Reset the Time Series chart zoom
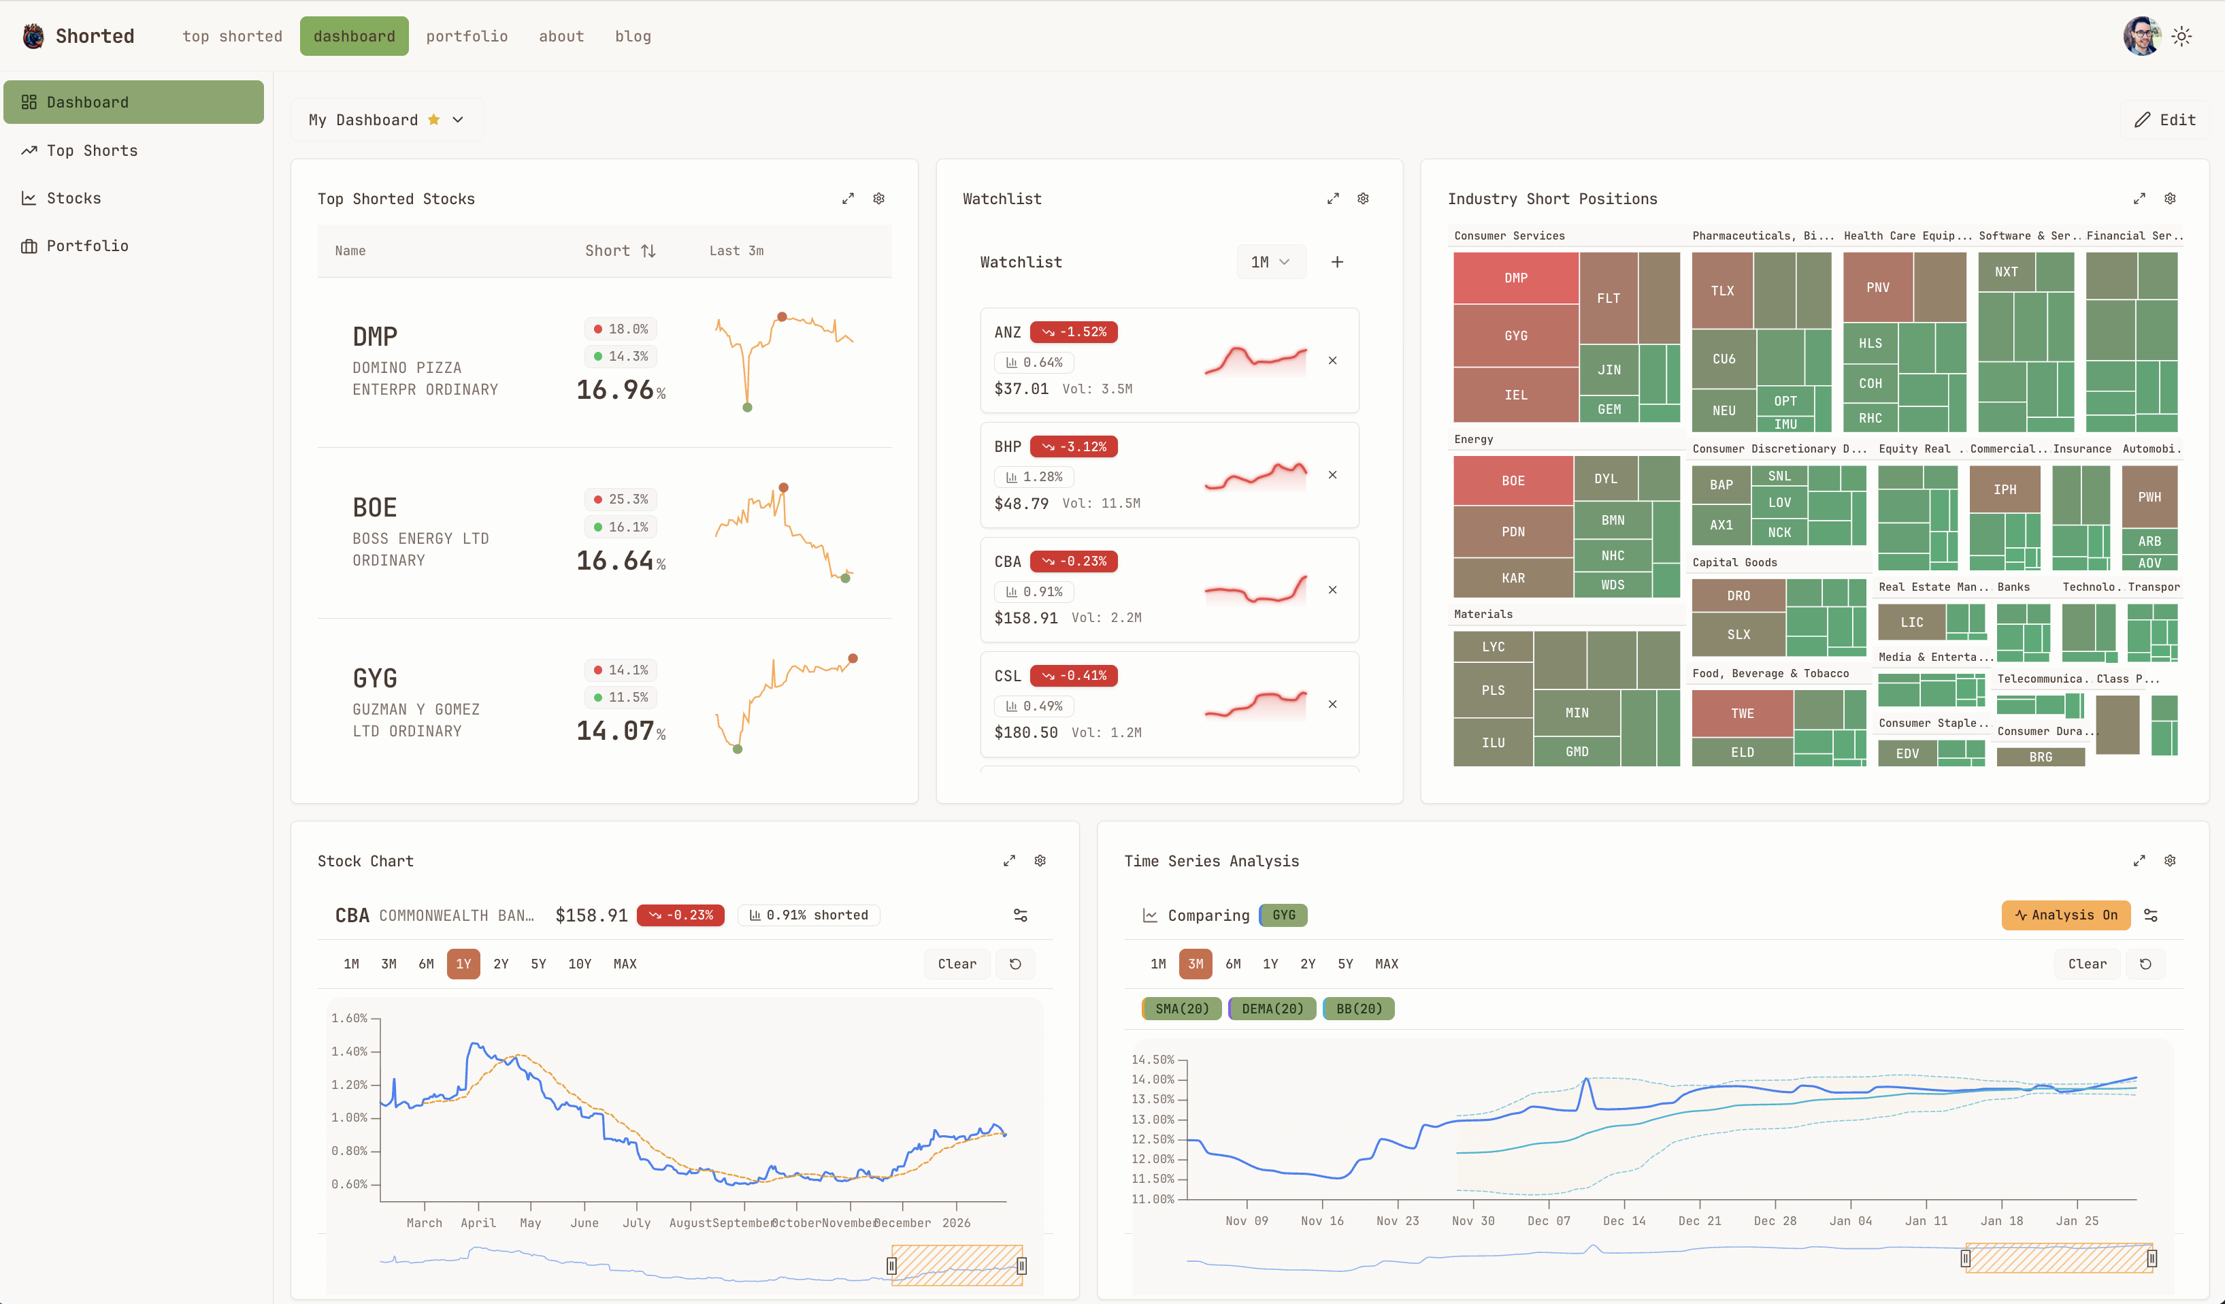This screenshot has height=1304, width=2225. coord(2145,964)
